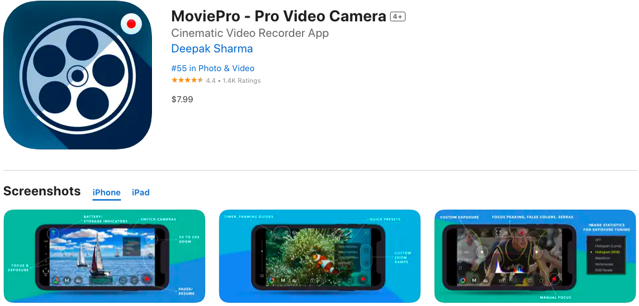Click the MoviePro film reel app icon
This screenshot has height=306, width=639.
pos(78,75)
